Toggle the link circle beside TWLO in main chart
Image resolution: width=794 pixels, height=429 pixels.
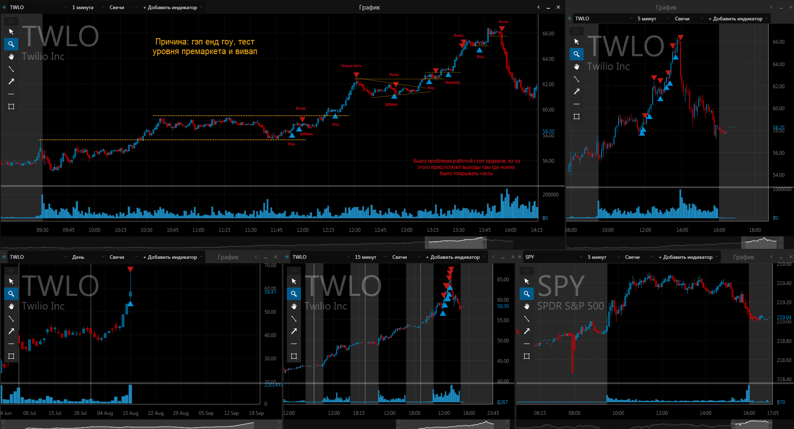pyautogui.click(x=4, y=7)
